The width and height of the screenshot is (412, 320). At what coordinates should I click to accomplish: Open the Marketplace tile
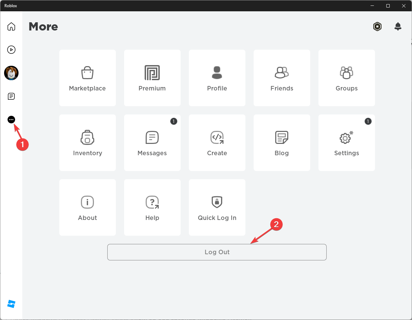tap(87, 78)
